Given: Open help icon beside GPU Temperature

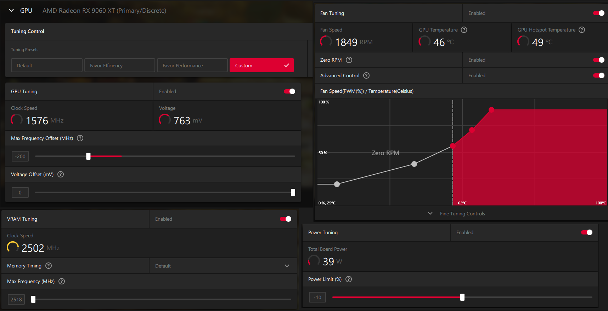Looking at the screenshot, I should (x=464, y=30).
